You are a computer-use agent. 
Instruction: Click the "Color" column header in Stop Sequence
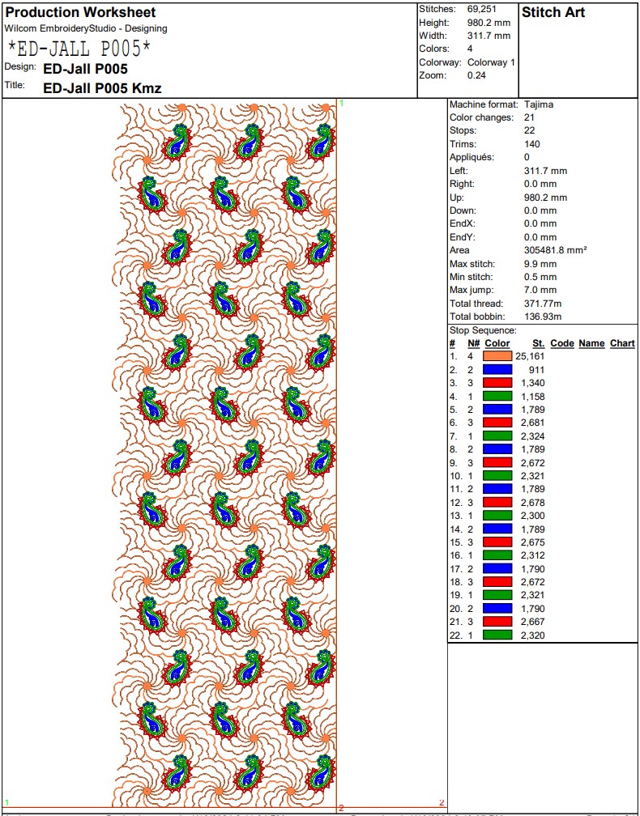(x=497, y=343)
